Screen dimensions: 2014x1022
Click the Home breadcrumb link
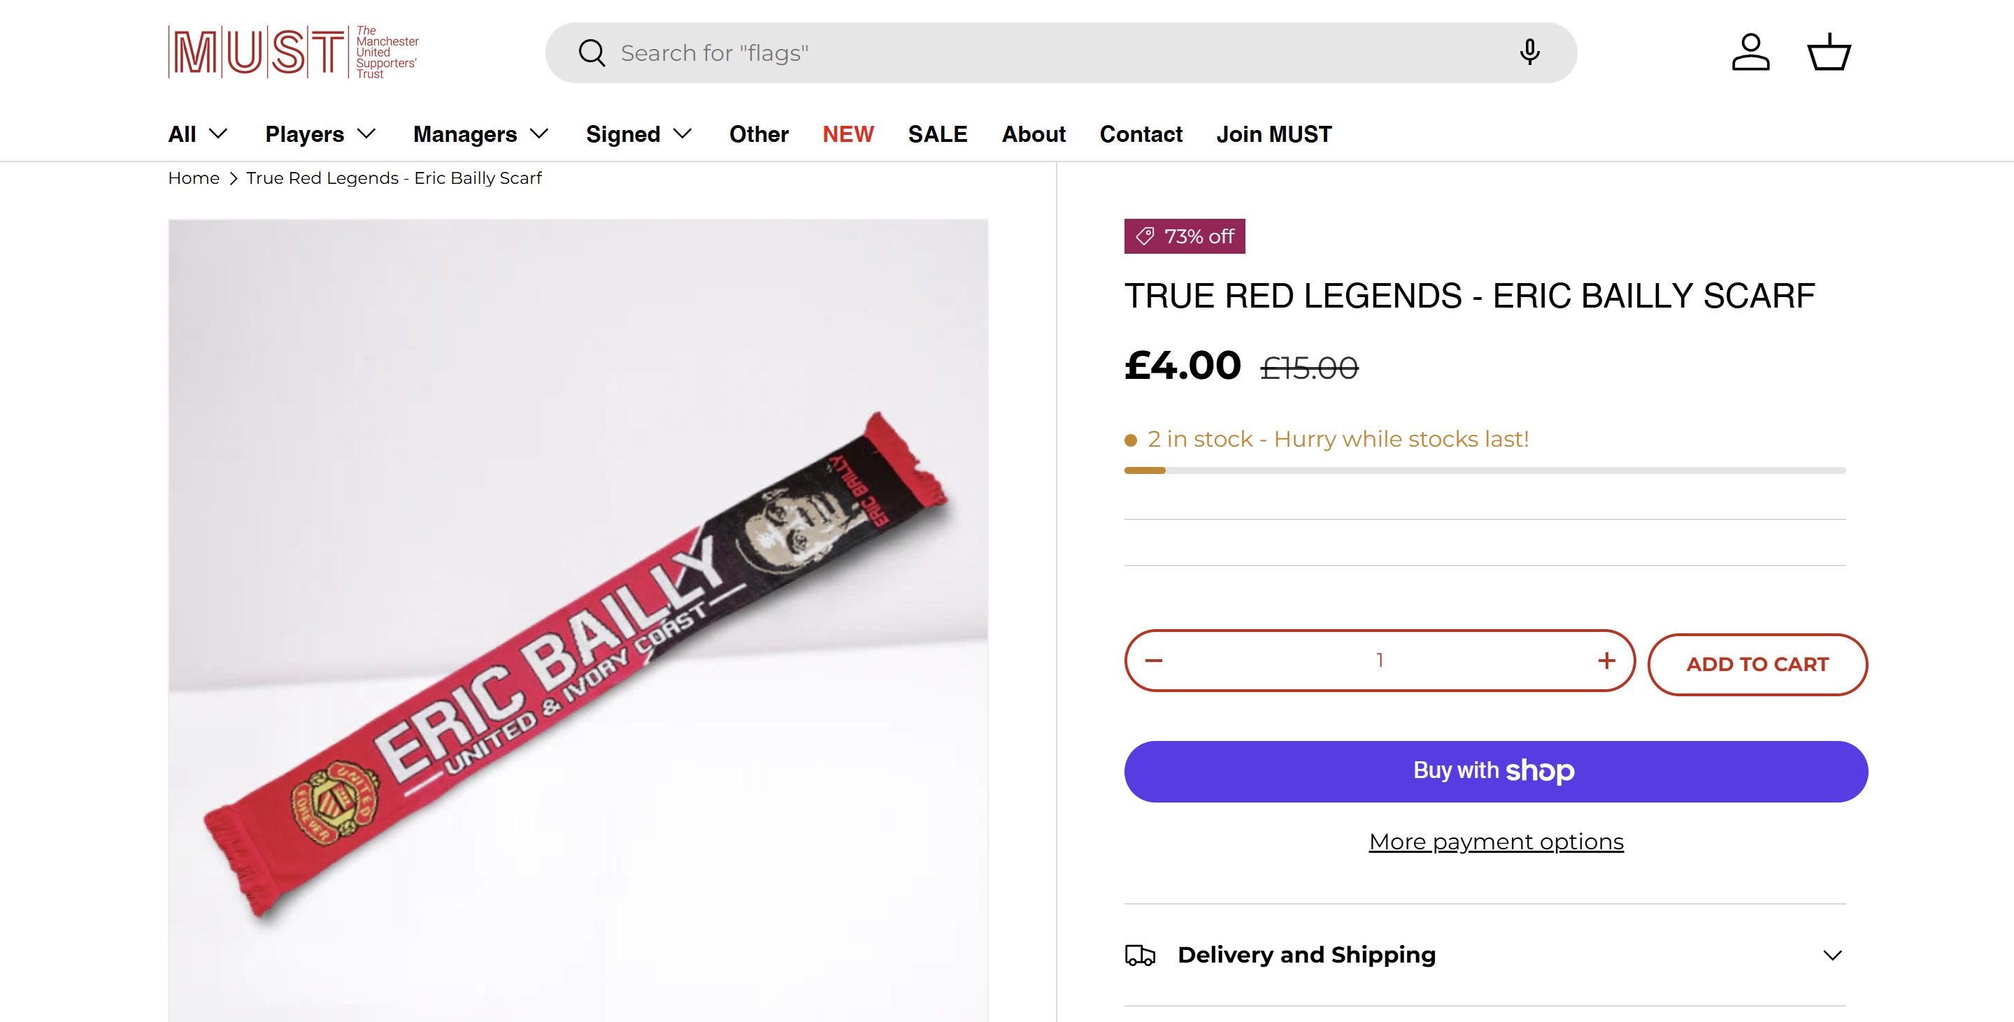coord(194,178)
